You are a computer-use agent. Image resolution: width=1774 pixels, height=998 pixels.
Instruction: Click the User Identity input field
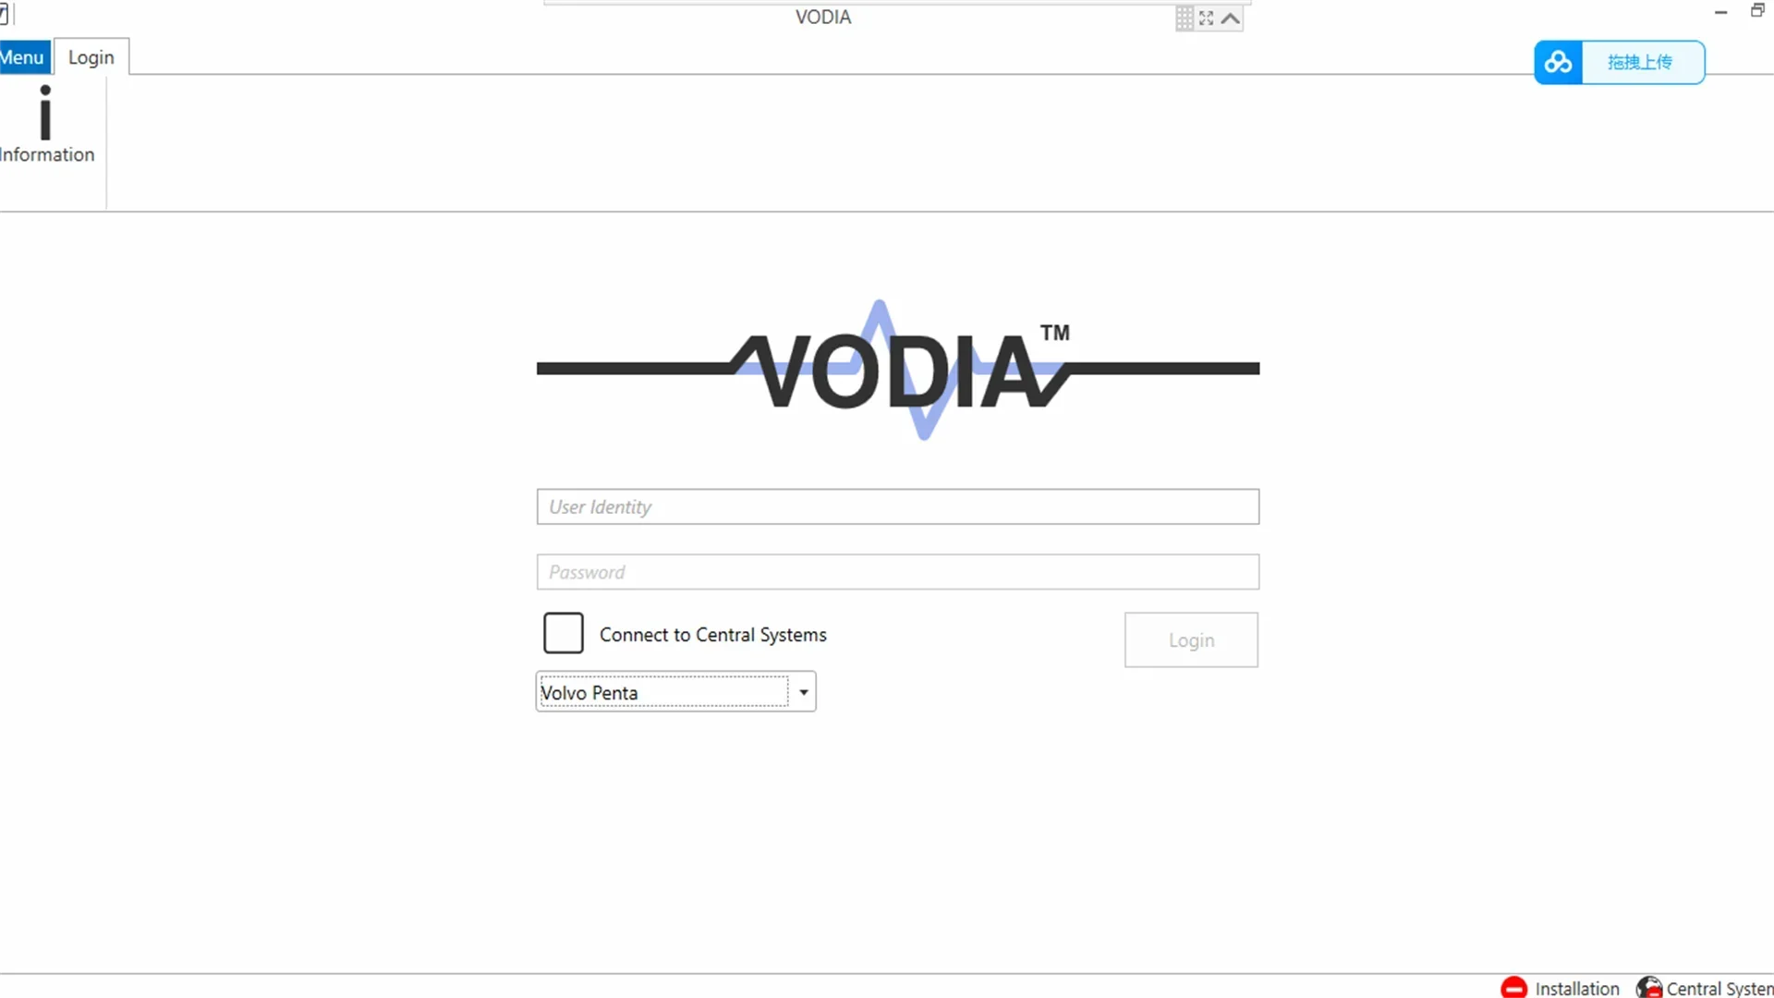coord(898,505)
